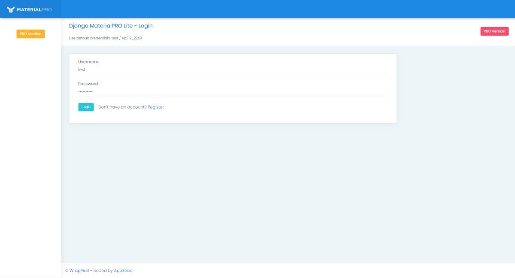This screenshot has height=278, width=515.
Task: Open the red PRO Version header button
Action: click(494, 31)
